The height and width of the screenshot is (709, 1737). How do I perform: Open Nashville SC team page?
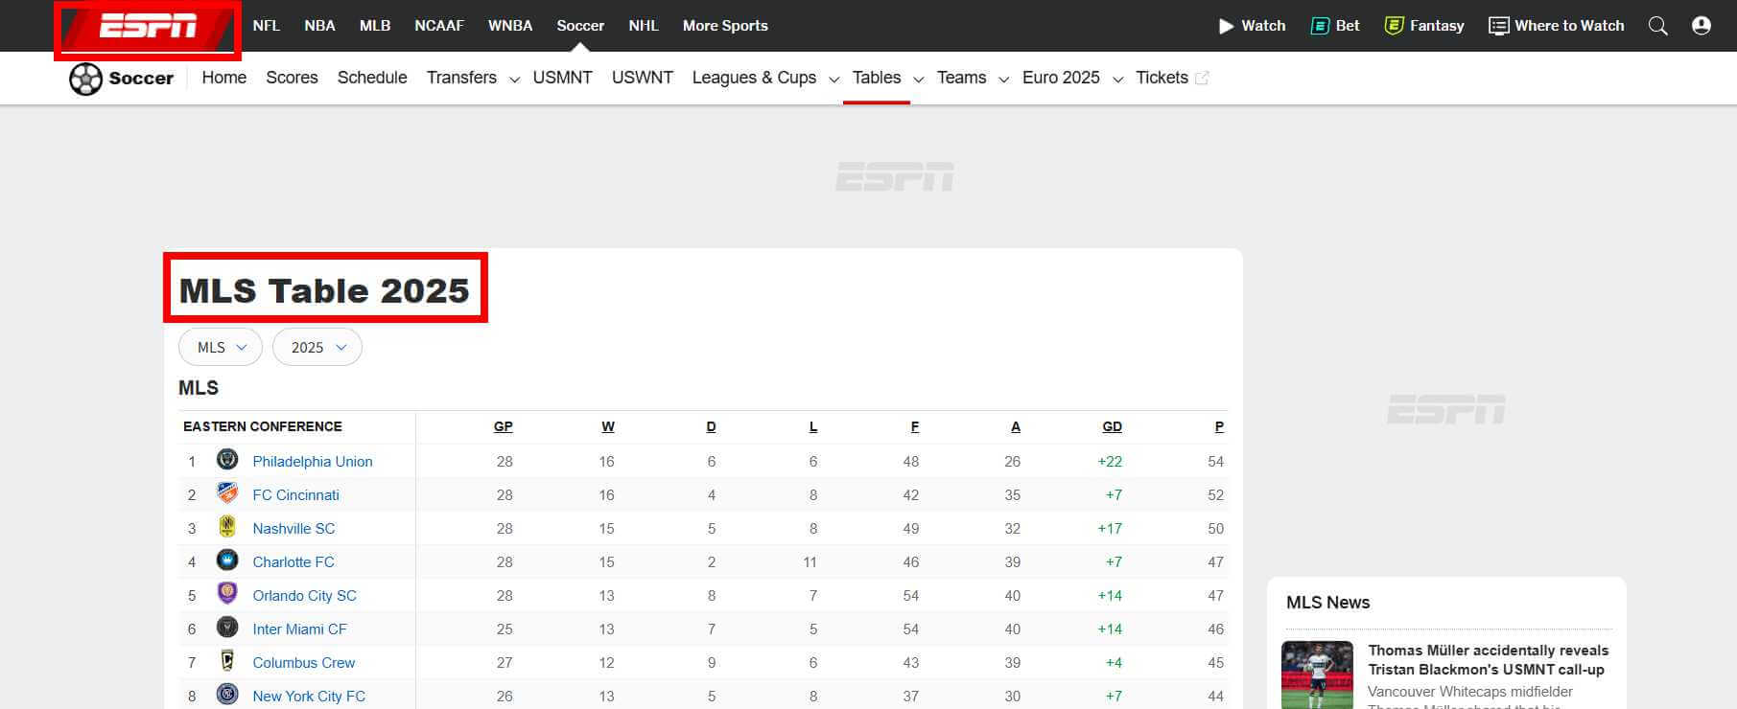click(293, 528)
